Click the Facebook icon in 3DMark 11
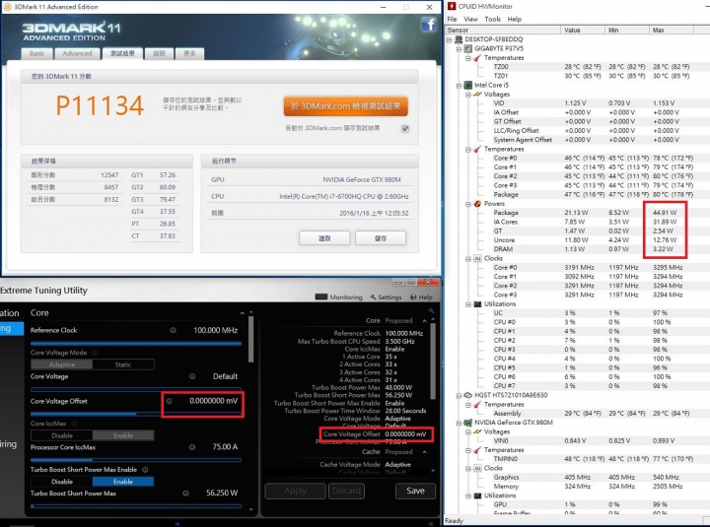Viewport: 710px width, 527px height. 428,24
